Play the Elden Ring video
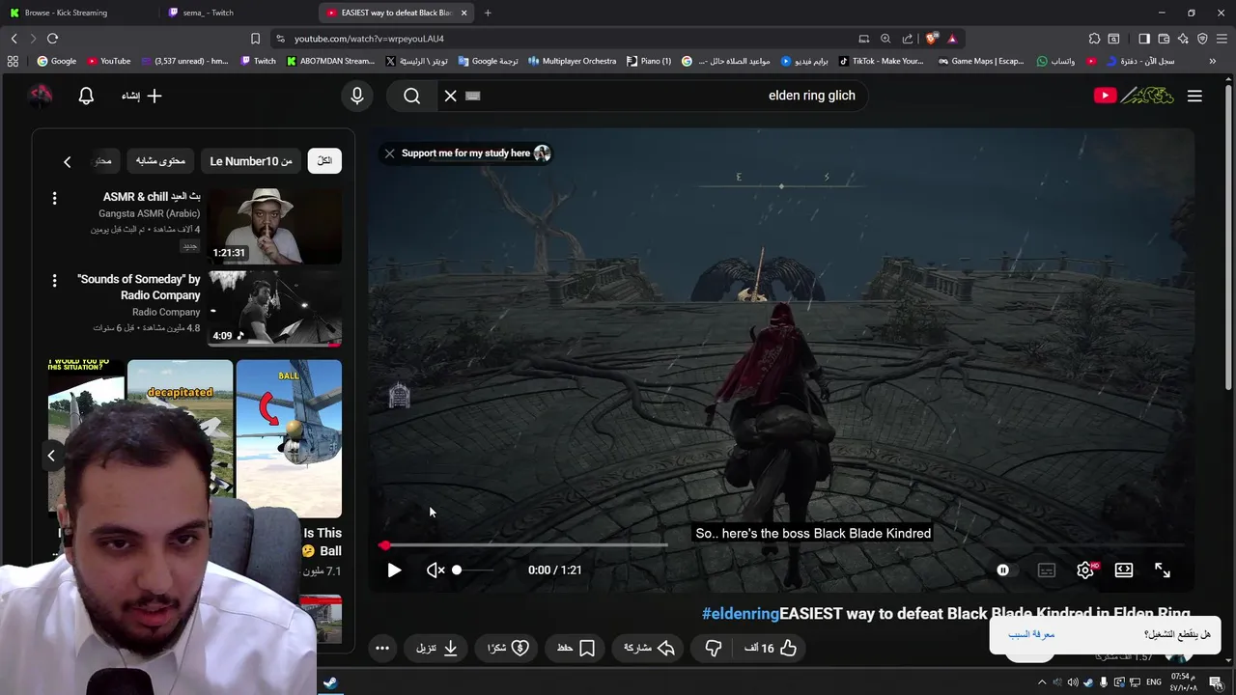This screenshot has width=1236, height=695. (x=394, y=570)
